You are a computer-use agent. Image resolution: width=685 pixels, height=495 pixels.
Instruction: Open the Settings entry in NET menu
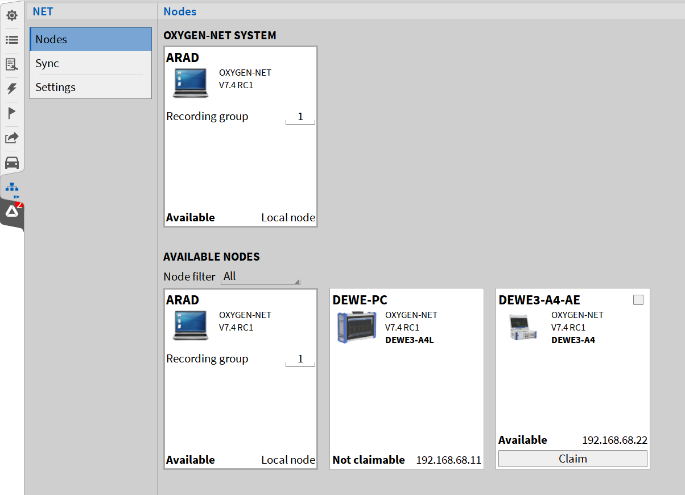91,87
